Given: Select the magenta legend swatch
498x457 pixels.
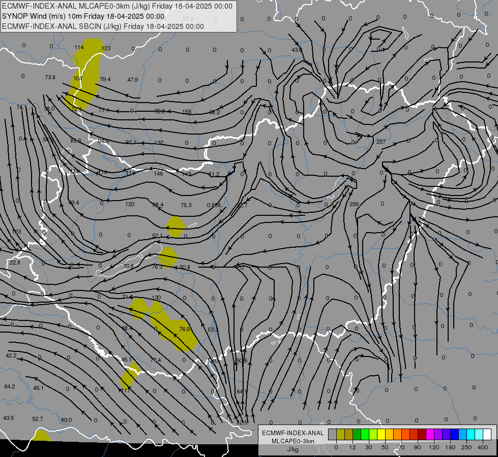Looking at the screenshot, I should [430, 435].
